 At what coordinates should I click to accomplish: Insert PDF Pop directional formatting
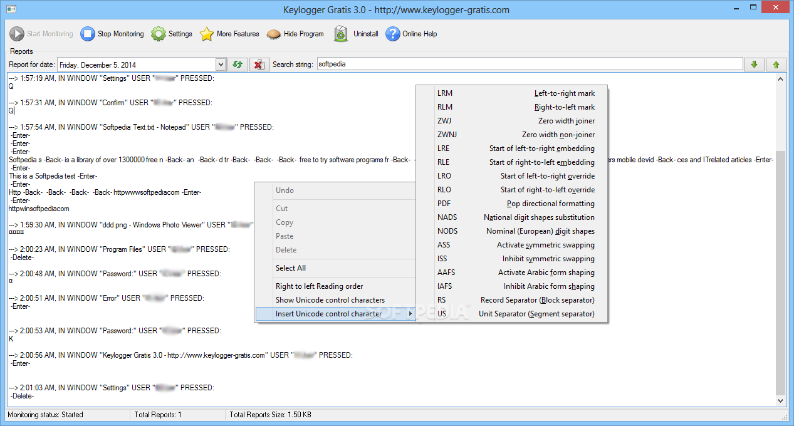pyautogui.click(x=512, y=204)
